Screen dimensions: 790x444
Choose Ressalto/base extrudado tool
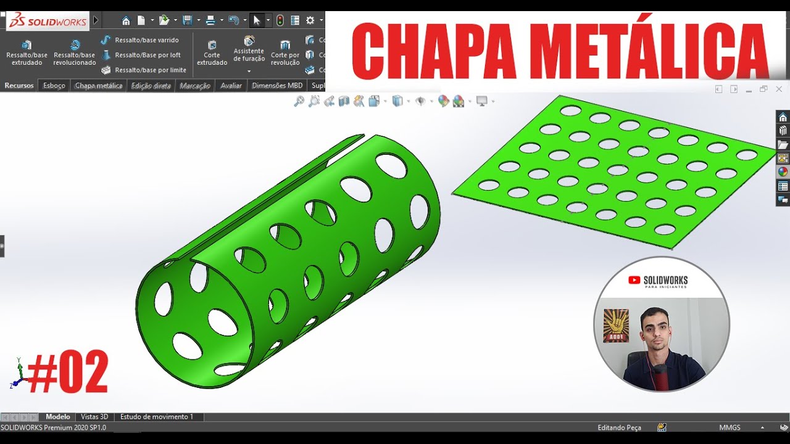tap(27, 53)
